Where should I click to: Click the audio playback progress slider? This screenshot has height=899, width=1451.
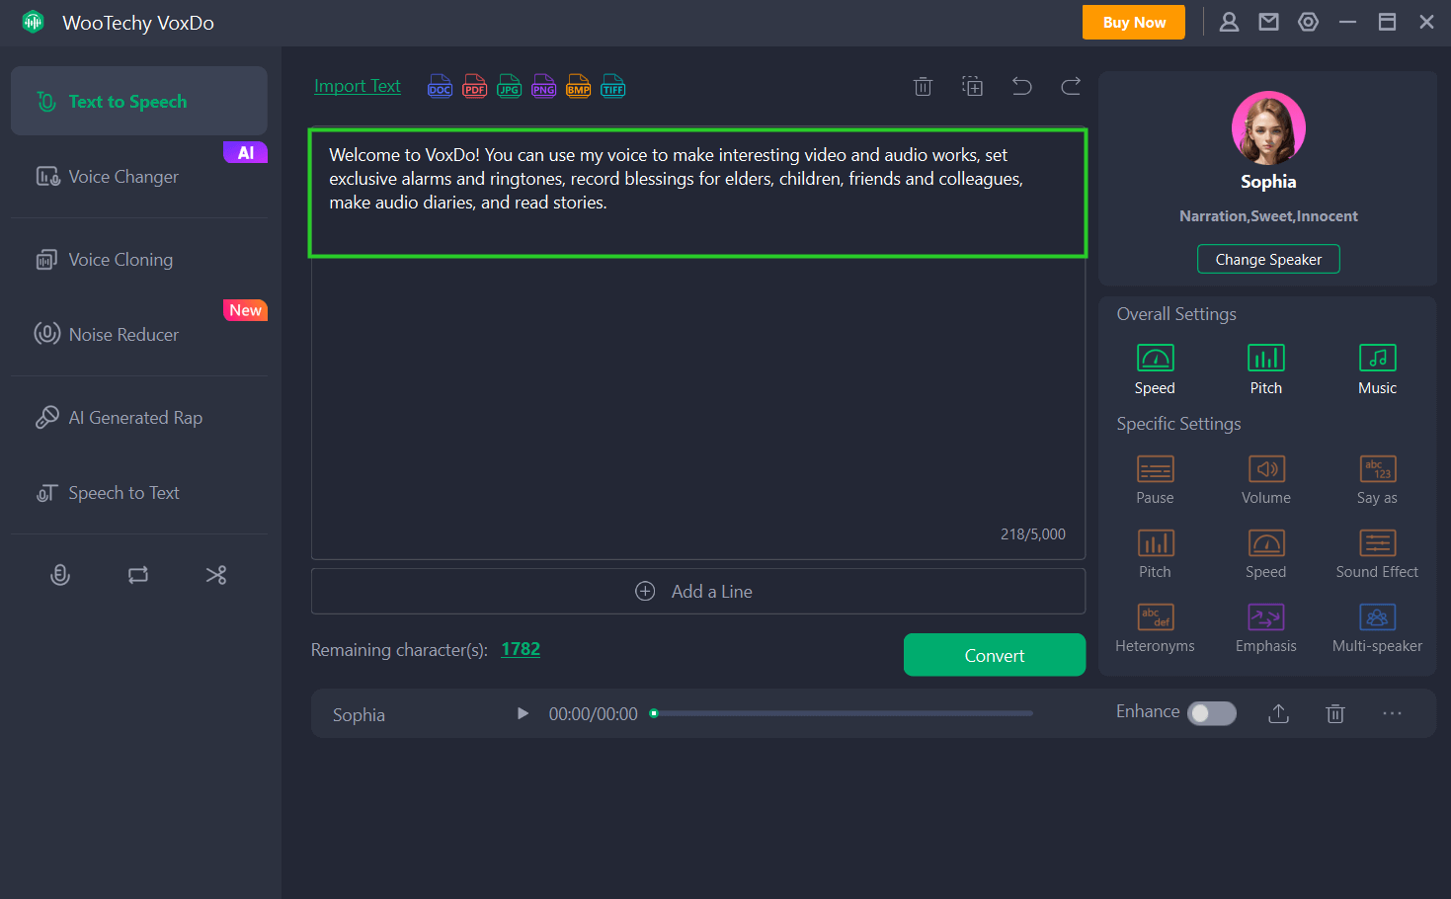click(843, 713)
